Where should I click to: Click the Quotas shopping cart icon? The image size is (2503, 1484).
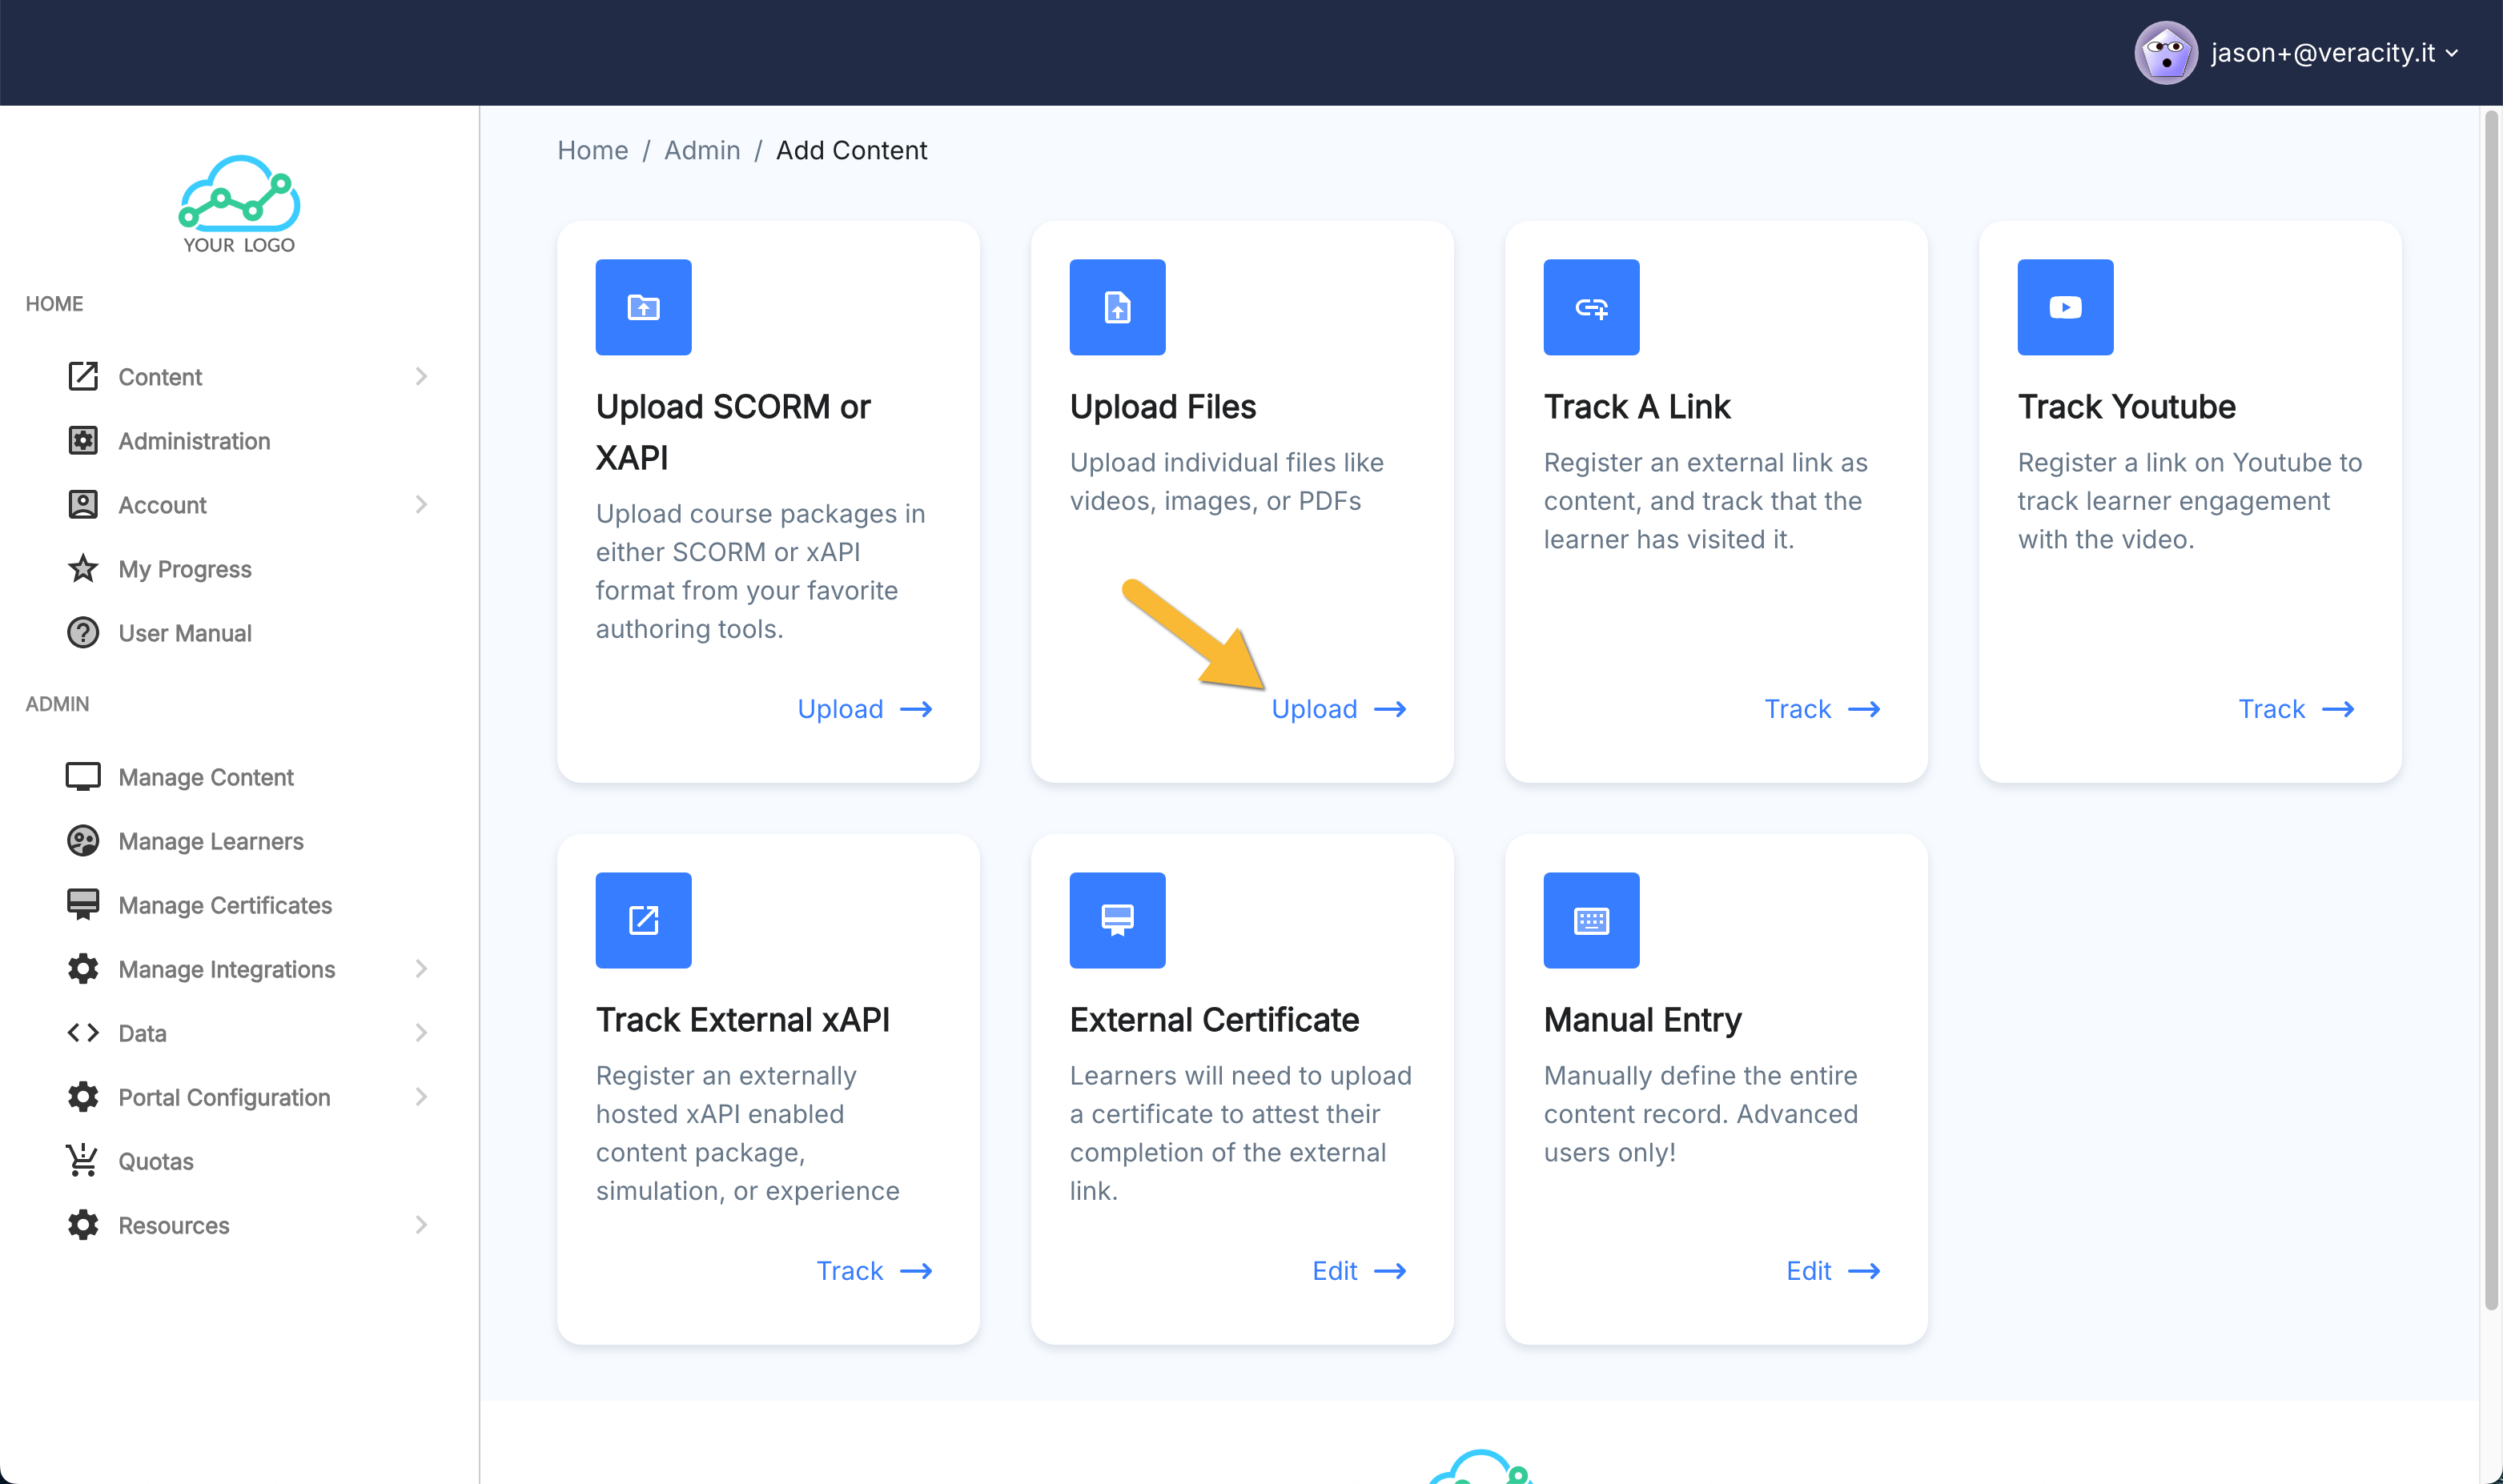pyautogui.click(x=82, y=1161)
